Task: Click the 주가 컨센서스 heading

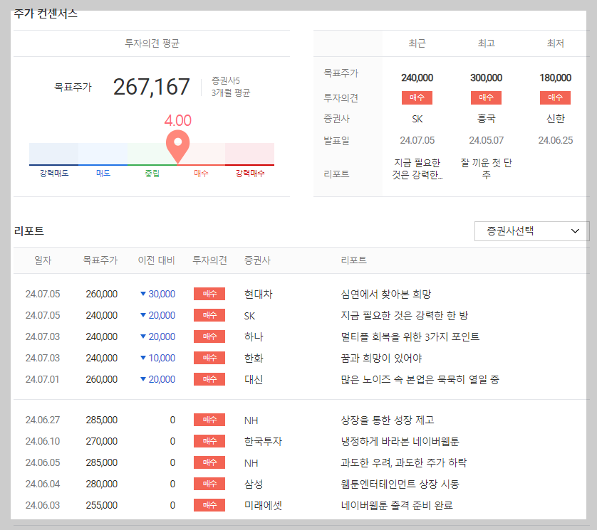Action: click(x=46, y=14)
